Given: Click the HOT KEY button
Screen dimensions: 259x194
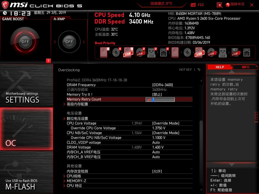Looking at the screenshot, I should [185, 70].
